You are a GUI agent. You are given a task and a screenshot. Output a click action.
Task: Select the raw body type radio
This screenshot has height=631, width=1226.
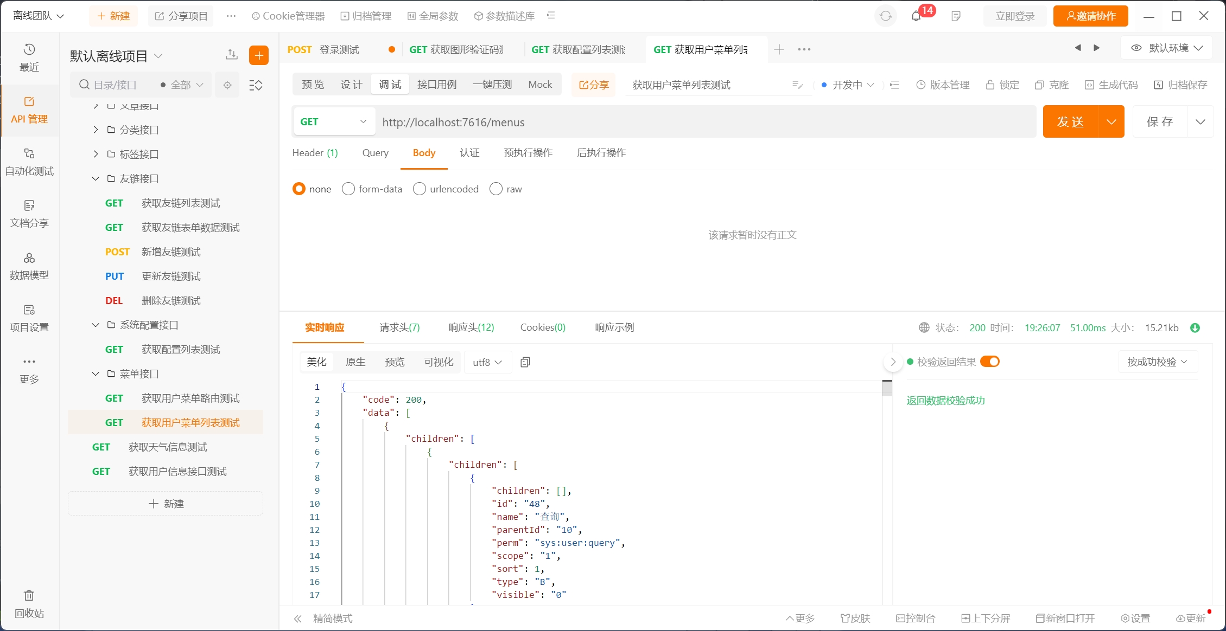496,189
